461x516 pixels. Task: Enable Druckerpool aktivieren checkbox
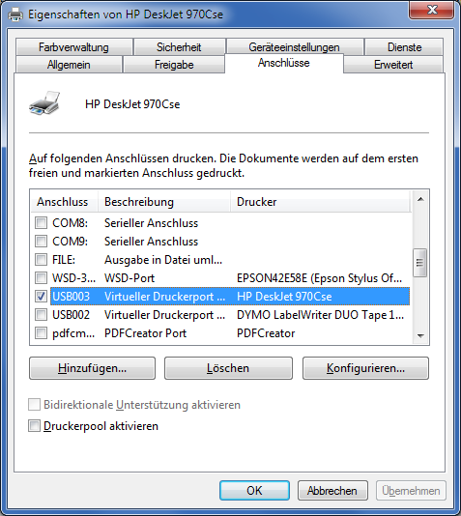point(34,426)
